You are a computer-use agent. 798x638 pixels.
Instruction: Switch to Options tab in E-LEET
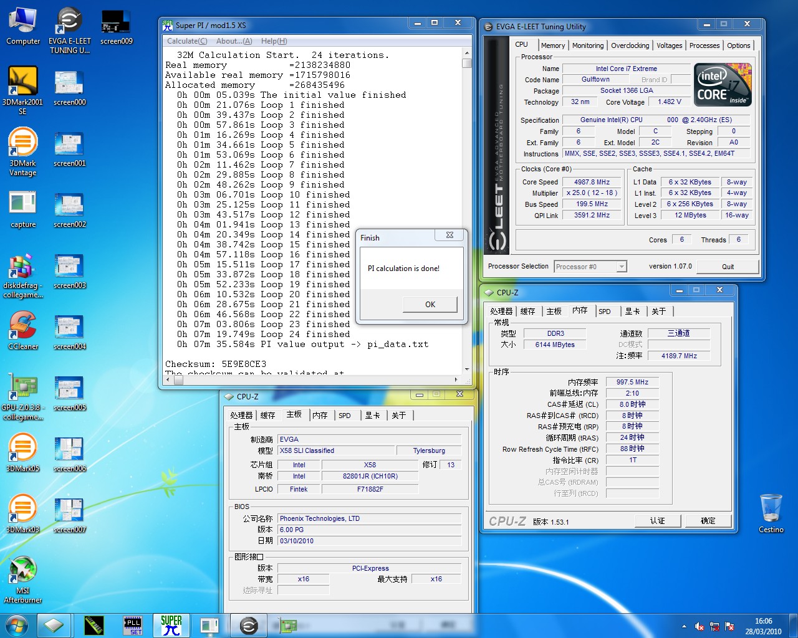tap(739, 45)
